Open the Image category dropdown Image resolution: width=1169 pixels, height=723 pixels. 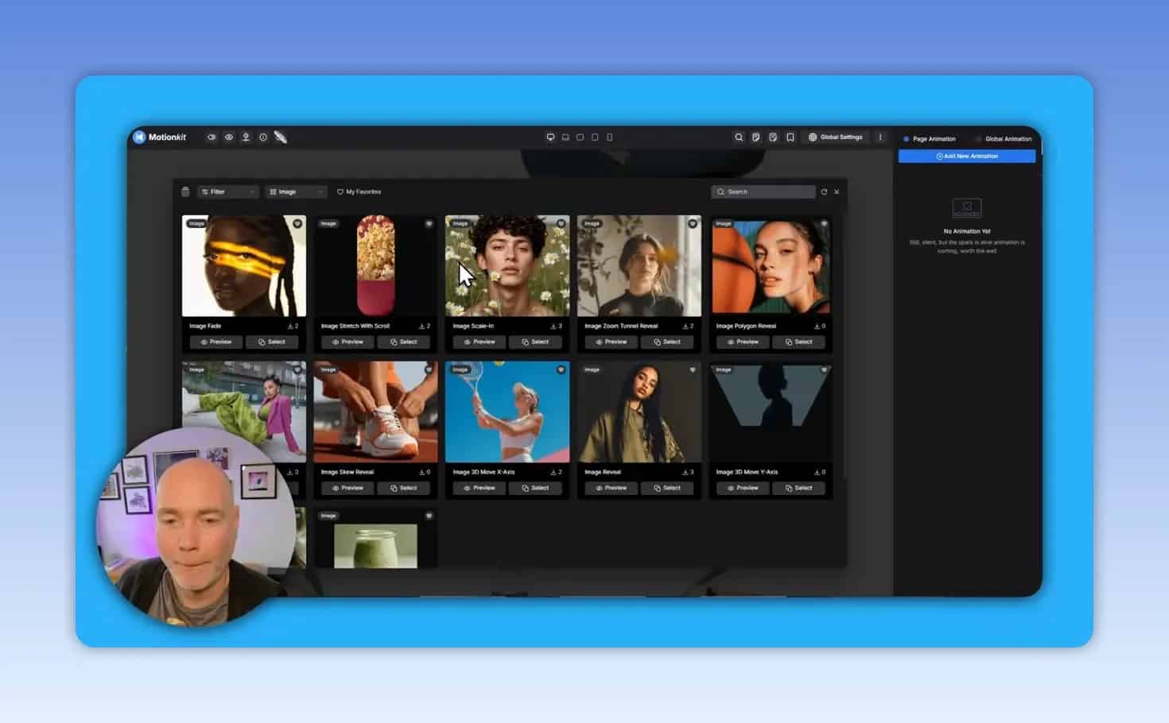pyautogui.click(x=296, y=192)
